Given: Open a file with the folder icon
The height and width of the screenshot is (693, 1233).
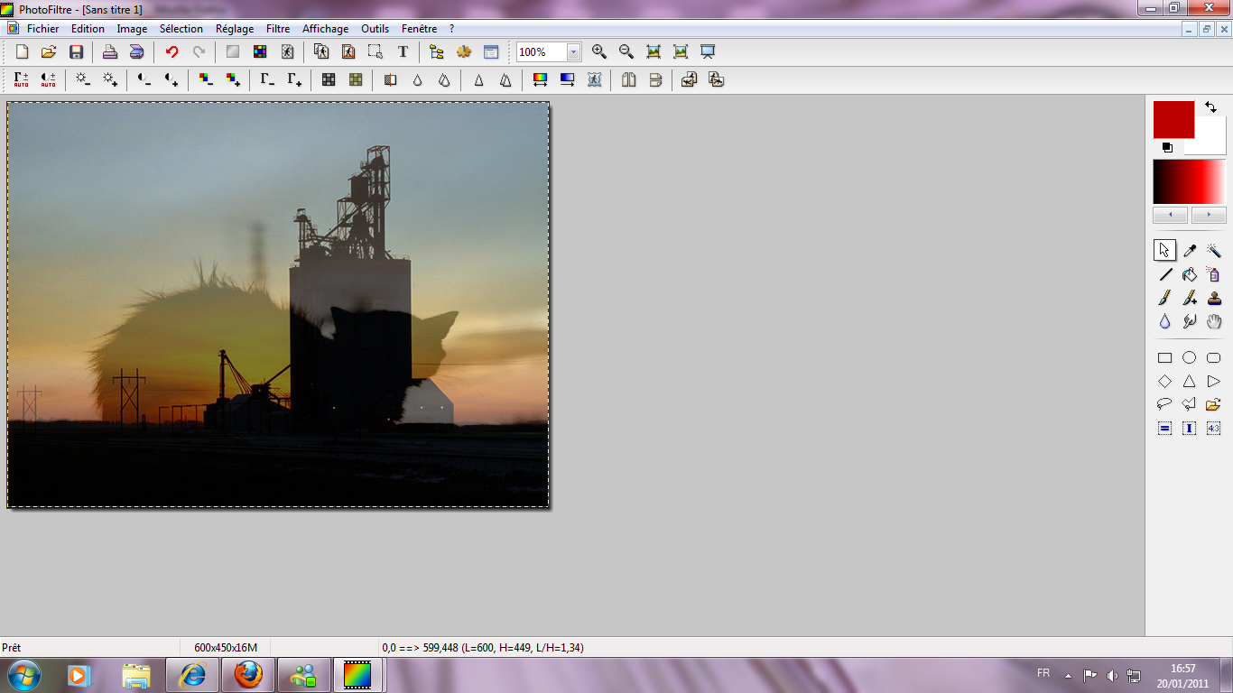Looking at the screenshot, I should tap(50, 52).
